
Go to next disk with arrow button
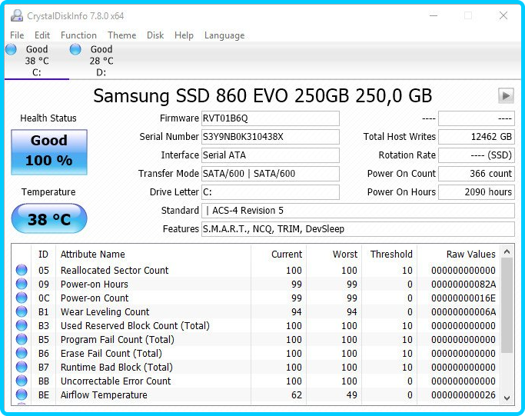point(506,96)
